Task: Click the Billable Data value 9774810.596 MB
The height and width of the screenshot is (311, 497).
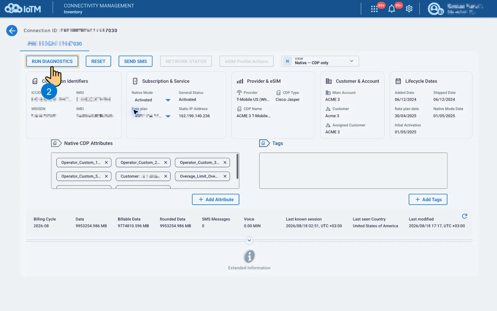Action: pyautogui.click(x=133, y=226)
